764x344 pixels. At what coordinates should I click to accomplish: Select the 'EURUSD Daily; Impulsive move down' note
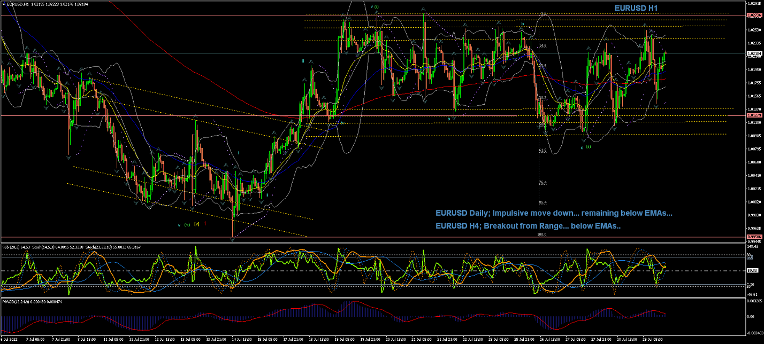pos(554,213)
